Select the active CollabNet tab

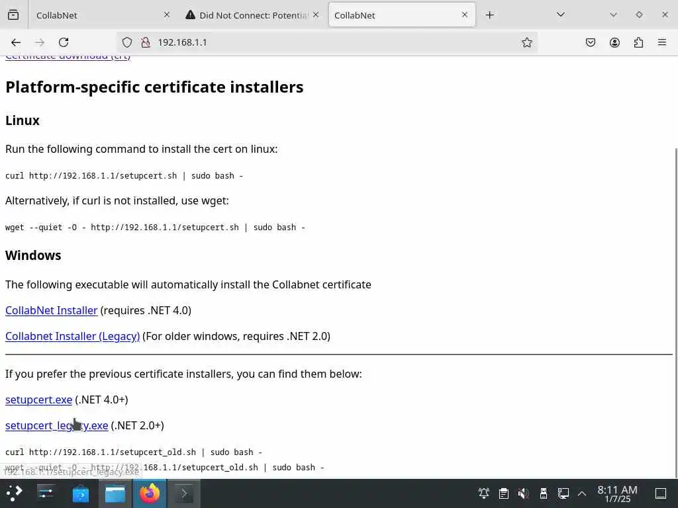[402, 15]
